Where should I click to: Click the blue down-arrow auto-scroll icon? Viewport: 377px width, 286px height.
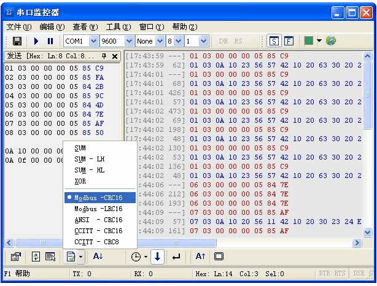(157, 257)
